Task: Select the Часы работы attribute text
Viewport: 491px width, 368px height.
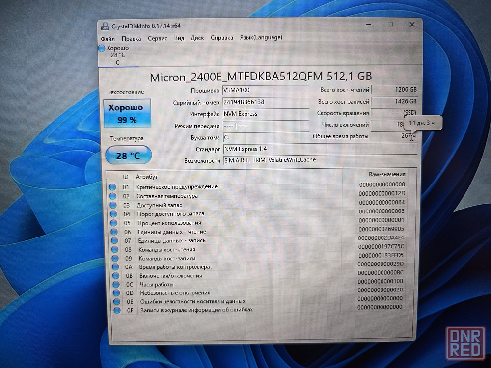Action: coord(157,285)
